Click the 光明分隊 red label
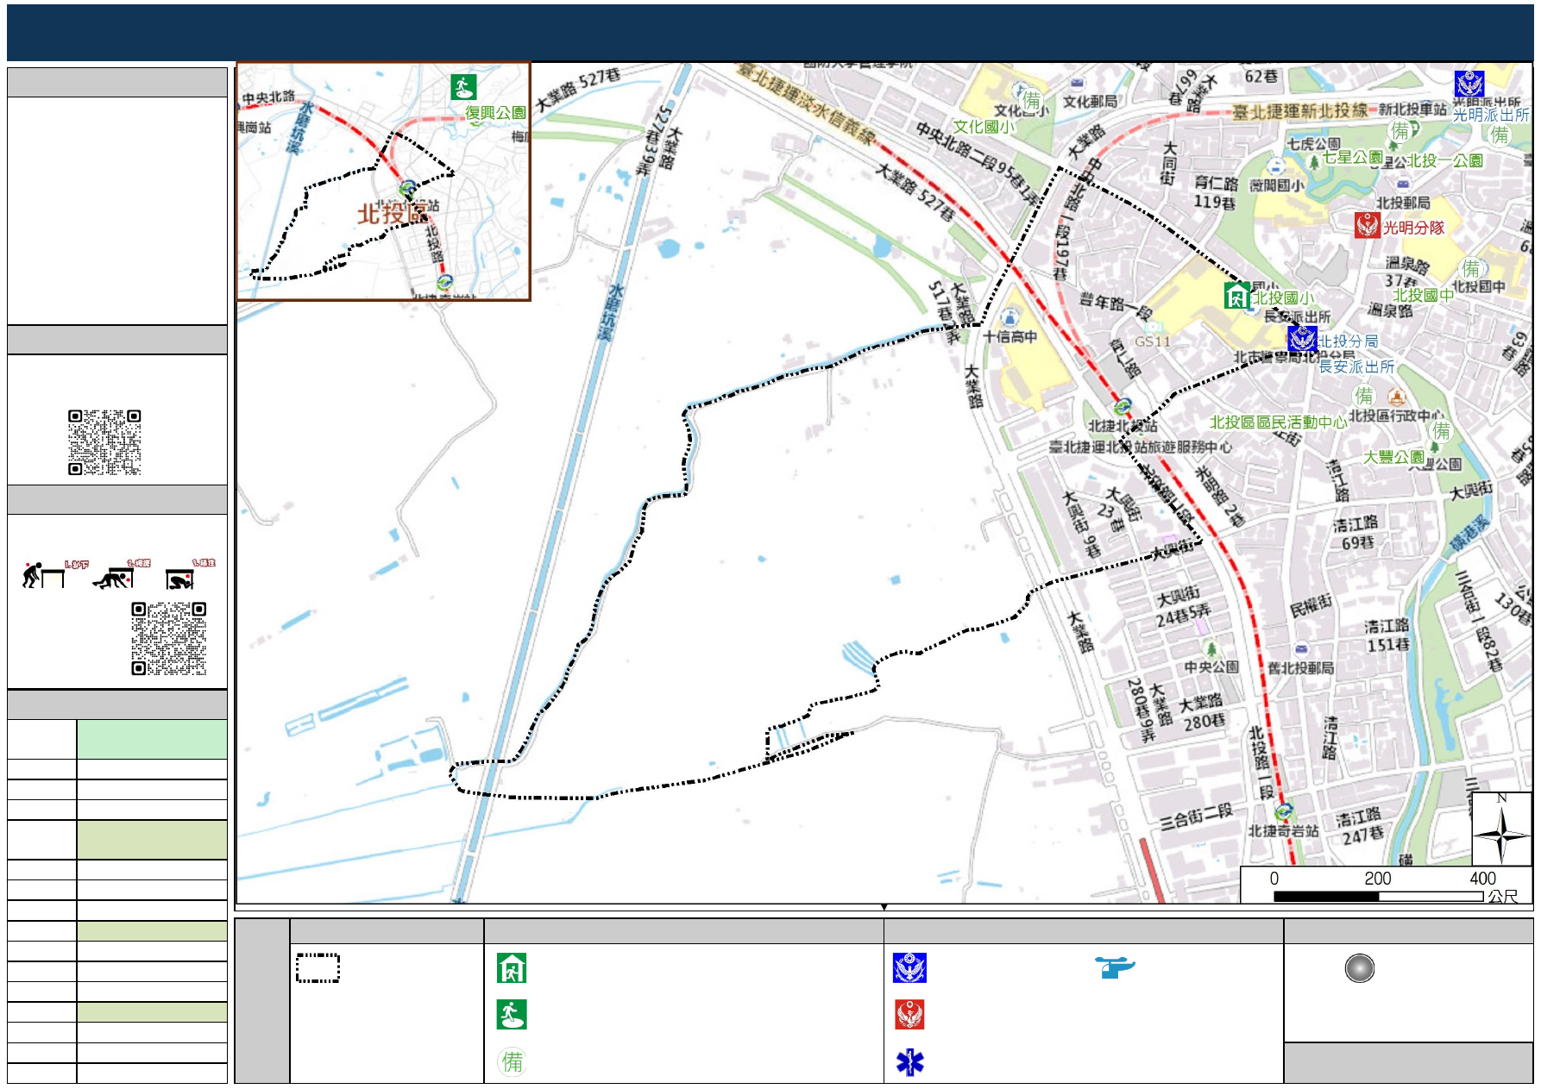Screen dimensions: 1541x1089 1413,228
